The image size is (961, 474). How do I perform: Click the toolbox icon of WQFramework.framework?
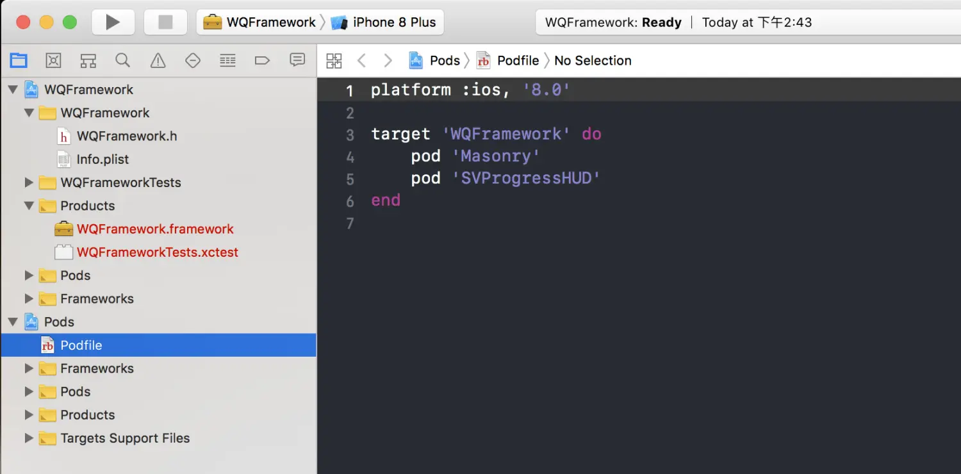point(63,229)
